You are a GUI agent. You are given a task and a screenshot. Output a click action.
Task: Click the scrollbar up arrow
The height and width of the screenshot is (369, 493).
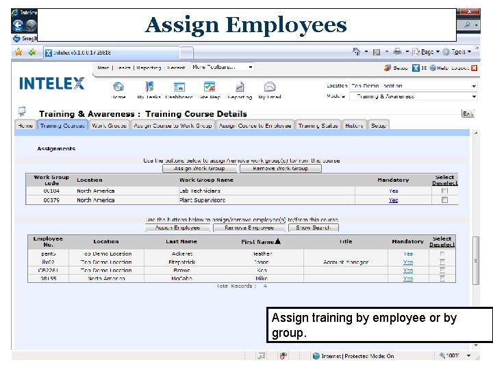pos(476,133)
